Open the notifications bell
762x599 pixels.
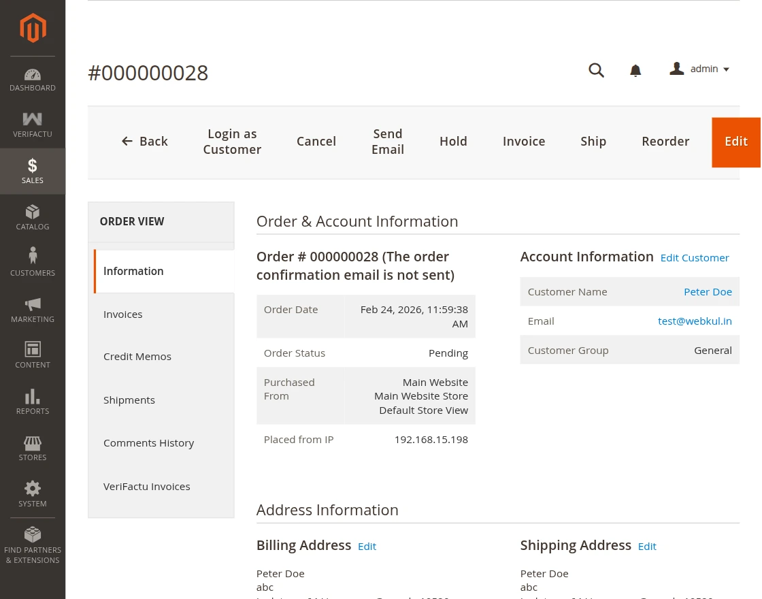(x=635, y=70)
